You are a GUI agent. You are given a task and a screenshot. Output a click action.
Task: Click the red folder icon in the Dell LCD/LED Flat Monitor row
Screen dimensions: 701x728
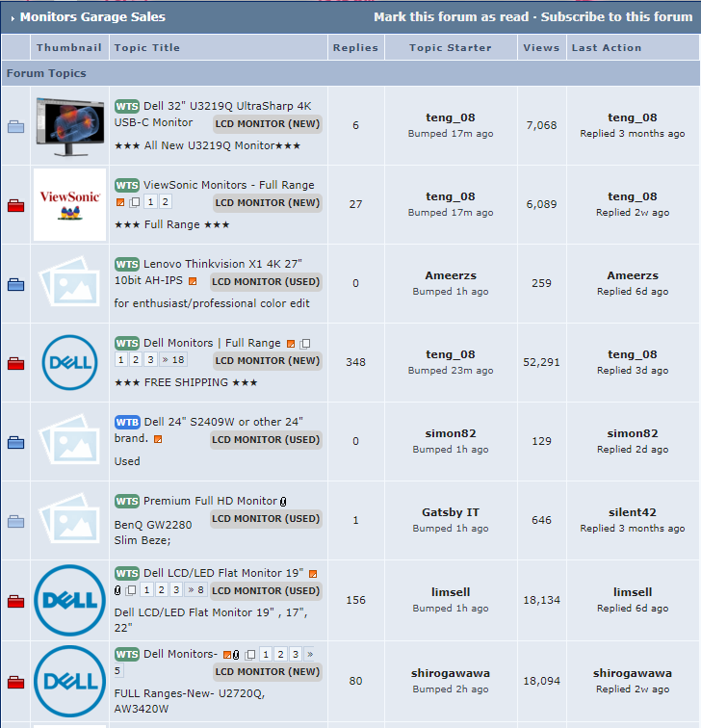(x=15, y=601)
